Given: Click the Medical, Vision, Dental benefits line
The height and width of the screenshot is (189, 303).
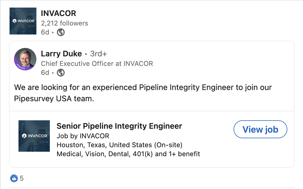Looking at the screenshot, I should tap(128, 154).
